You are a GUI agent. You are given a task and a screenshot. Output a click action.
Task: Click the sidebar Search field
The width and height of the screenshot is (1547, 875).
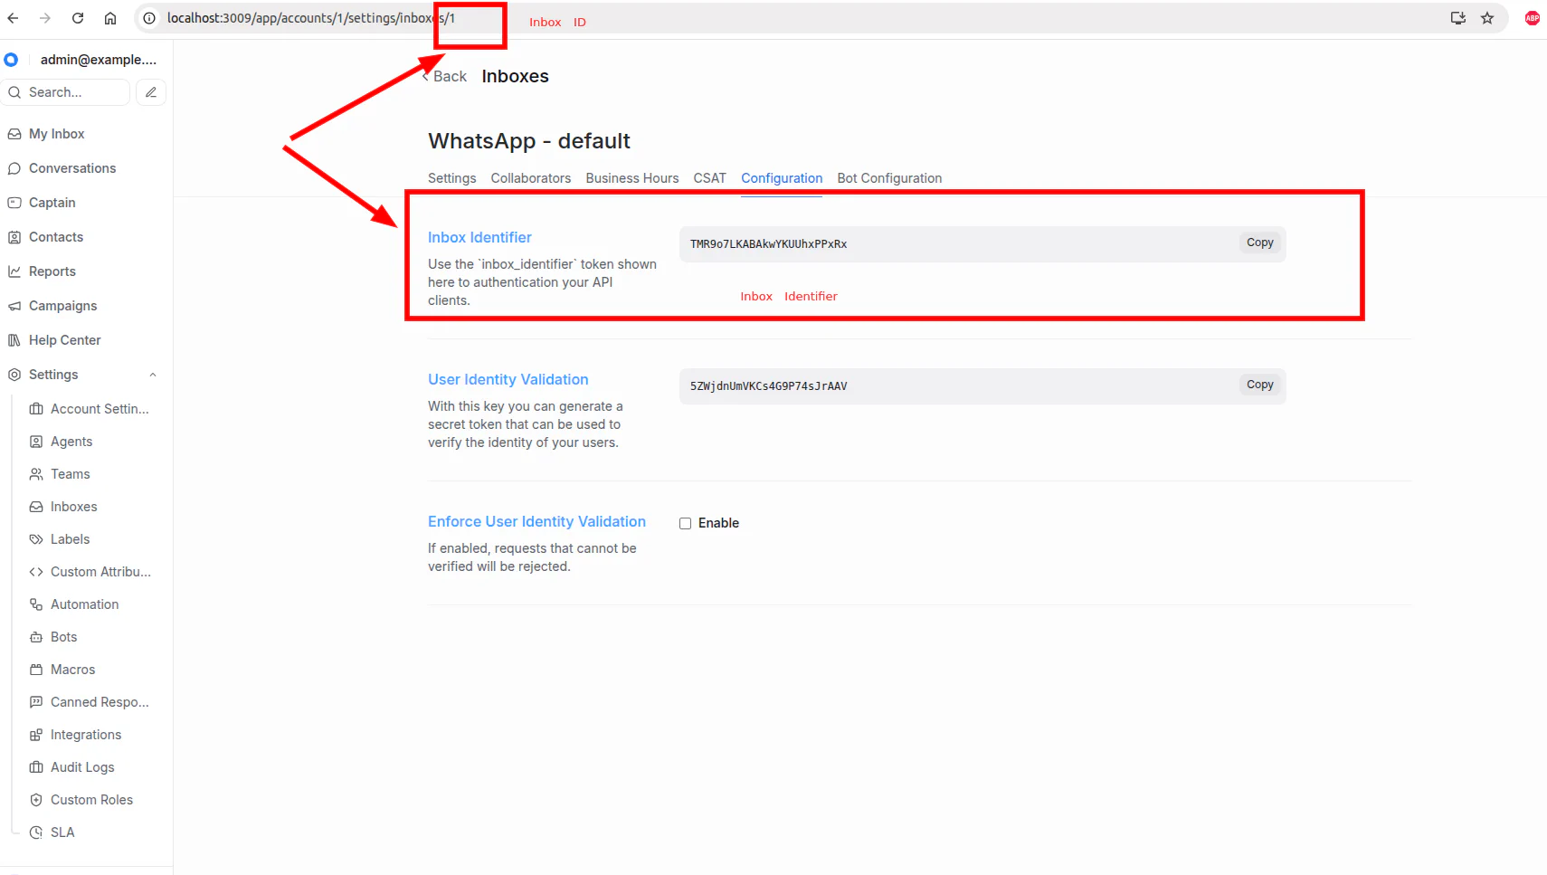[66, 92]
